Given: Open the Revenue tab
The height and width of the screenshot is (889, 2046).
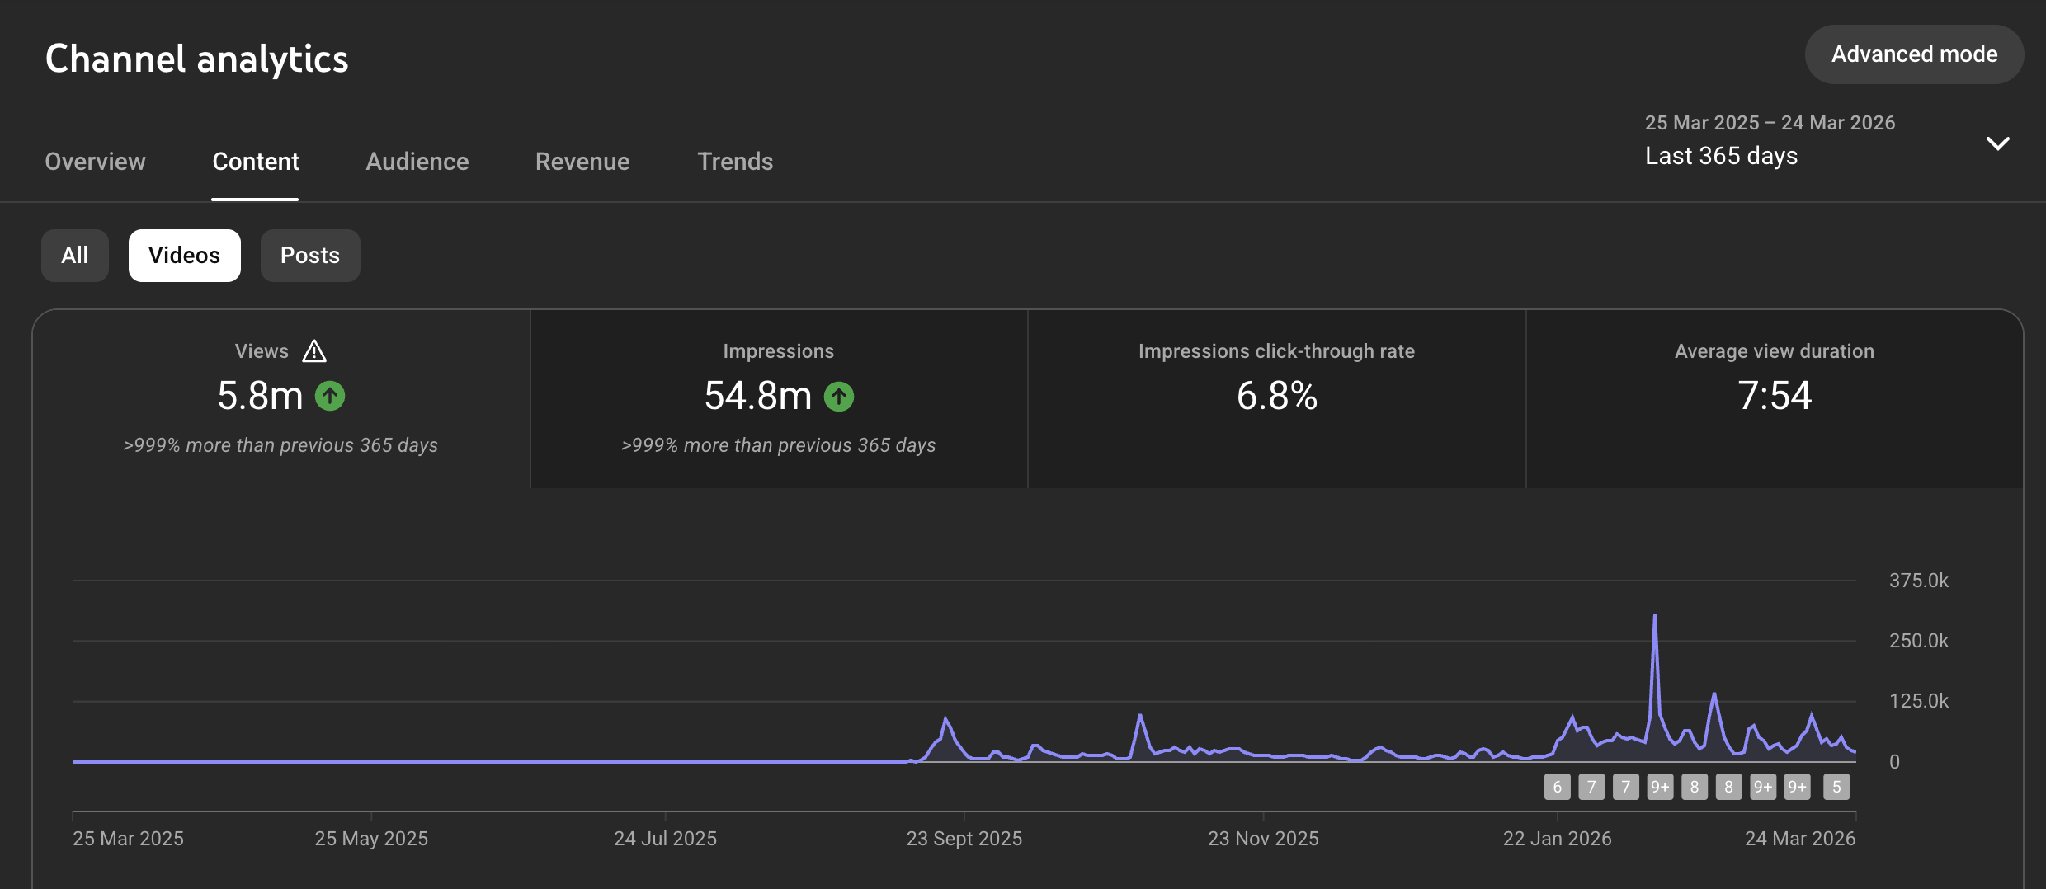Looking at the screenshot, I should [582, 162].
